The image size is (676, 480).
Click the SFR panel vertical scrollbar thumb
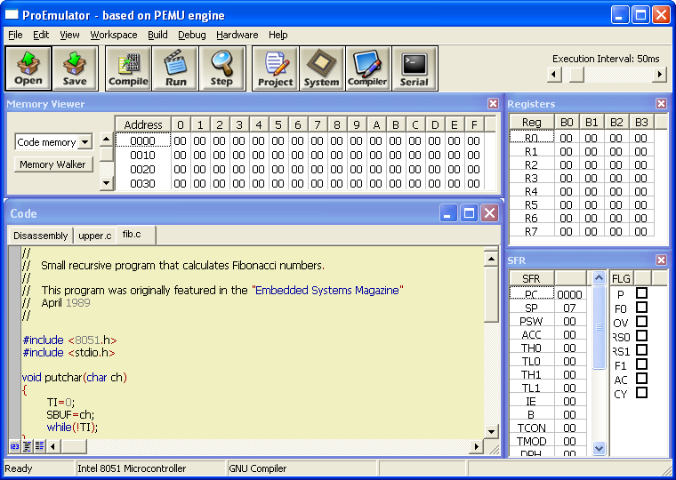[599, 327]
